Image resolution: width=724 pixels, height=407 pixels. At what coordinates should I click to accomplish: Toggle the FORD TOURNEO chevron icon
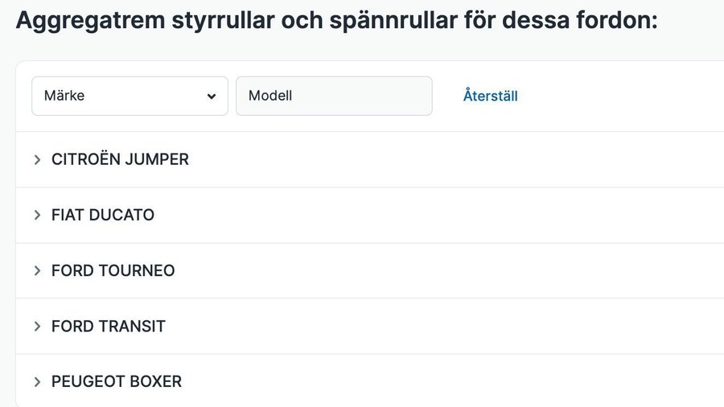[x=37, y=271]
